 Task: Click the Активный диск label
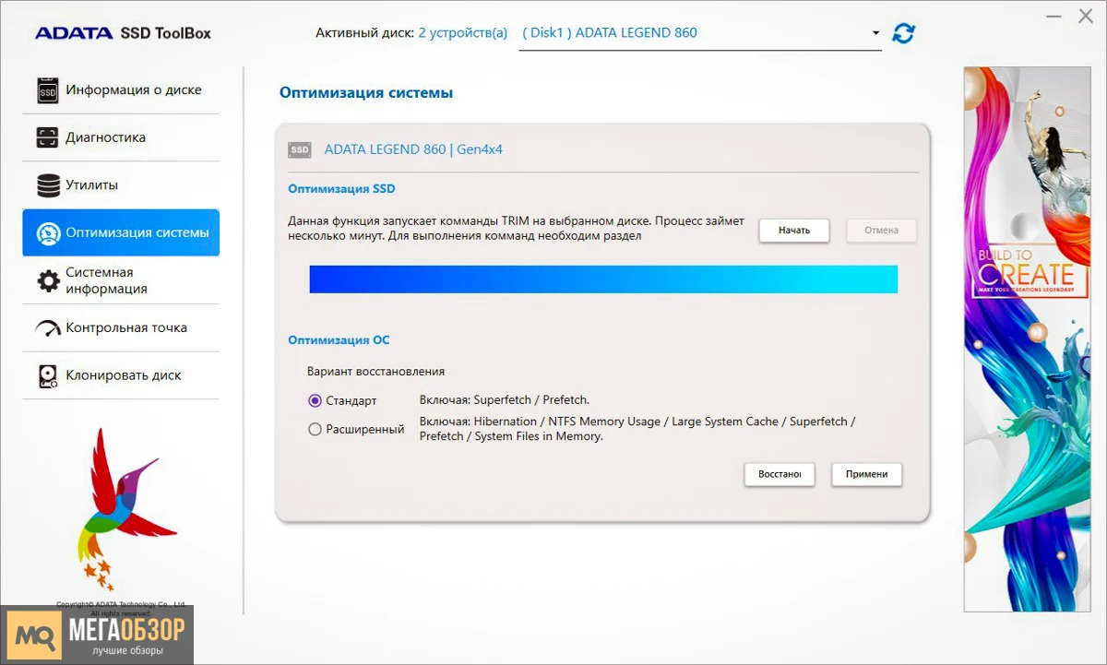click(x=364, y=33)
